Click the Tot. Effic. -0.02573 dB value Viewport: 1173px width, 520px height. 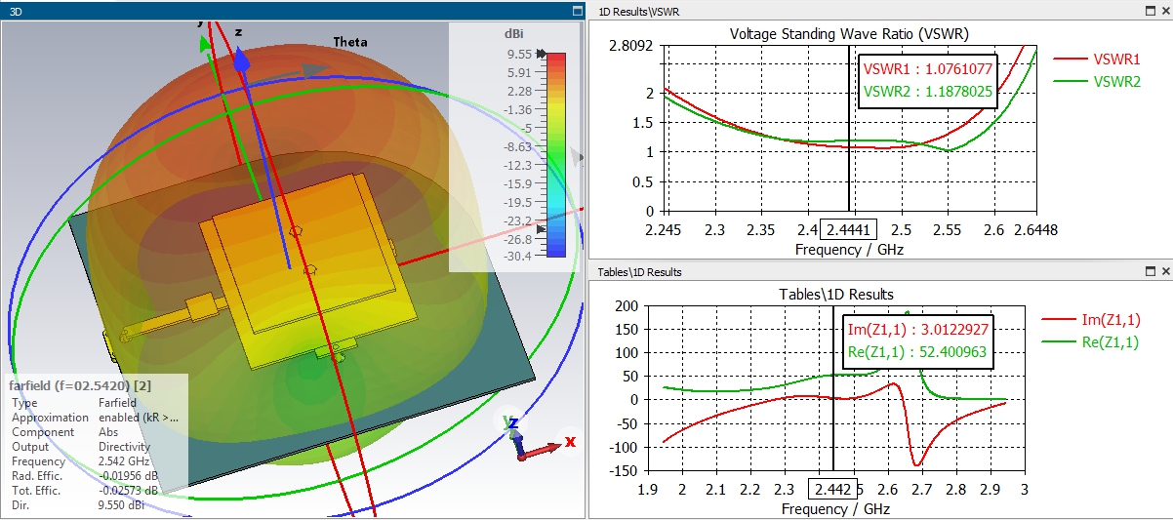point(128,491)
